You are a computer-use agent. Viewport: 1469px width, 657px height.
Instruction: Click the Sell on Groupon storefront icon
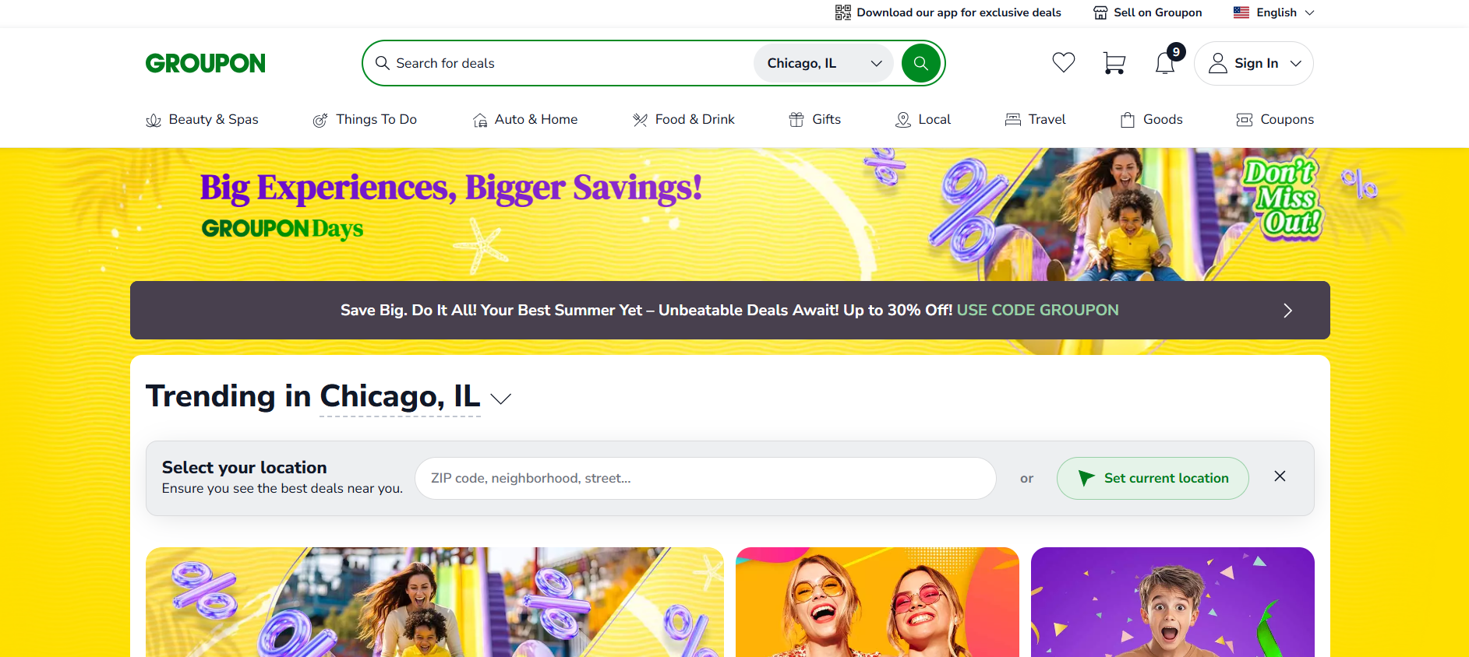[x=1100, y=12]
